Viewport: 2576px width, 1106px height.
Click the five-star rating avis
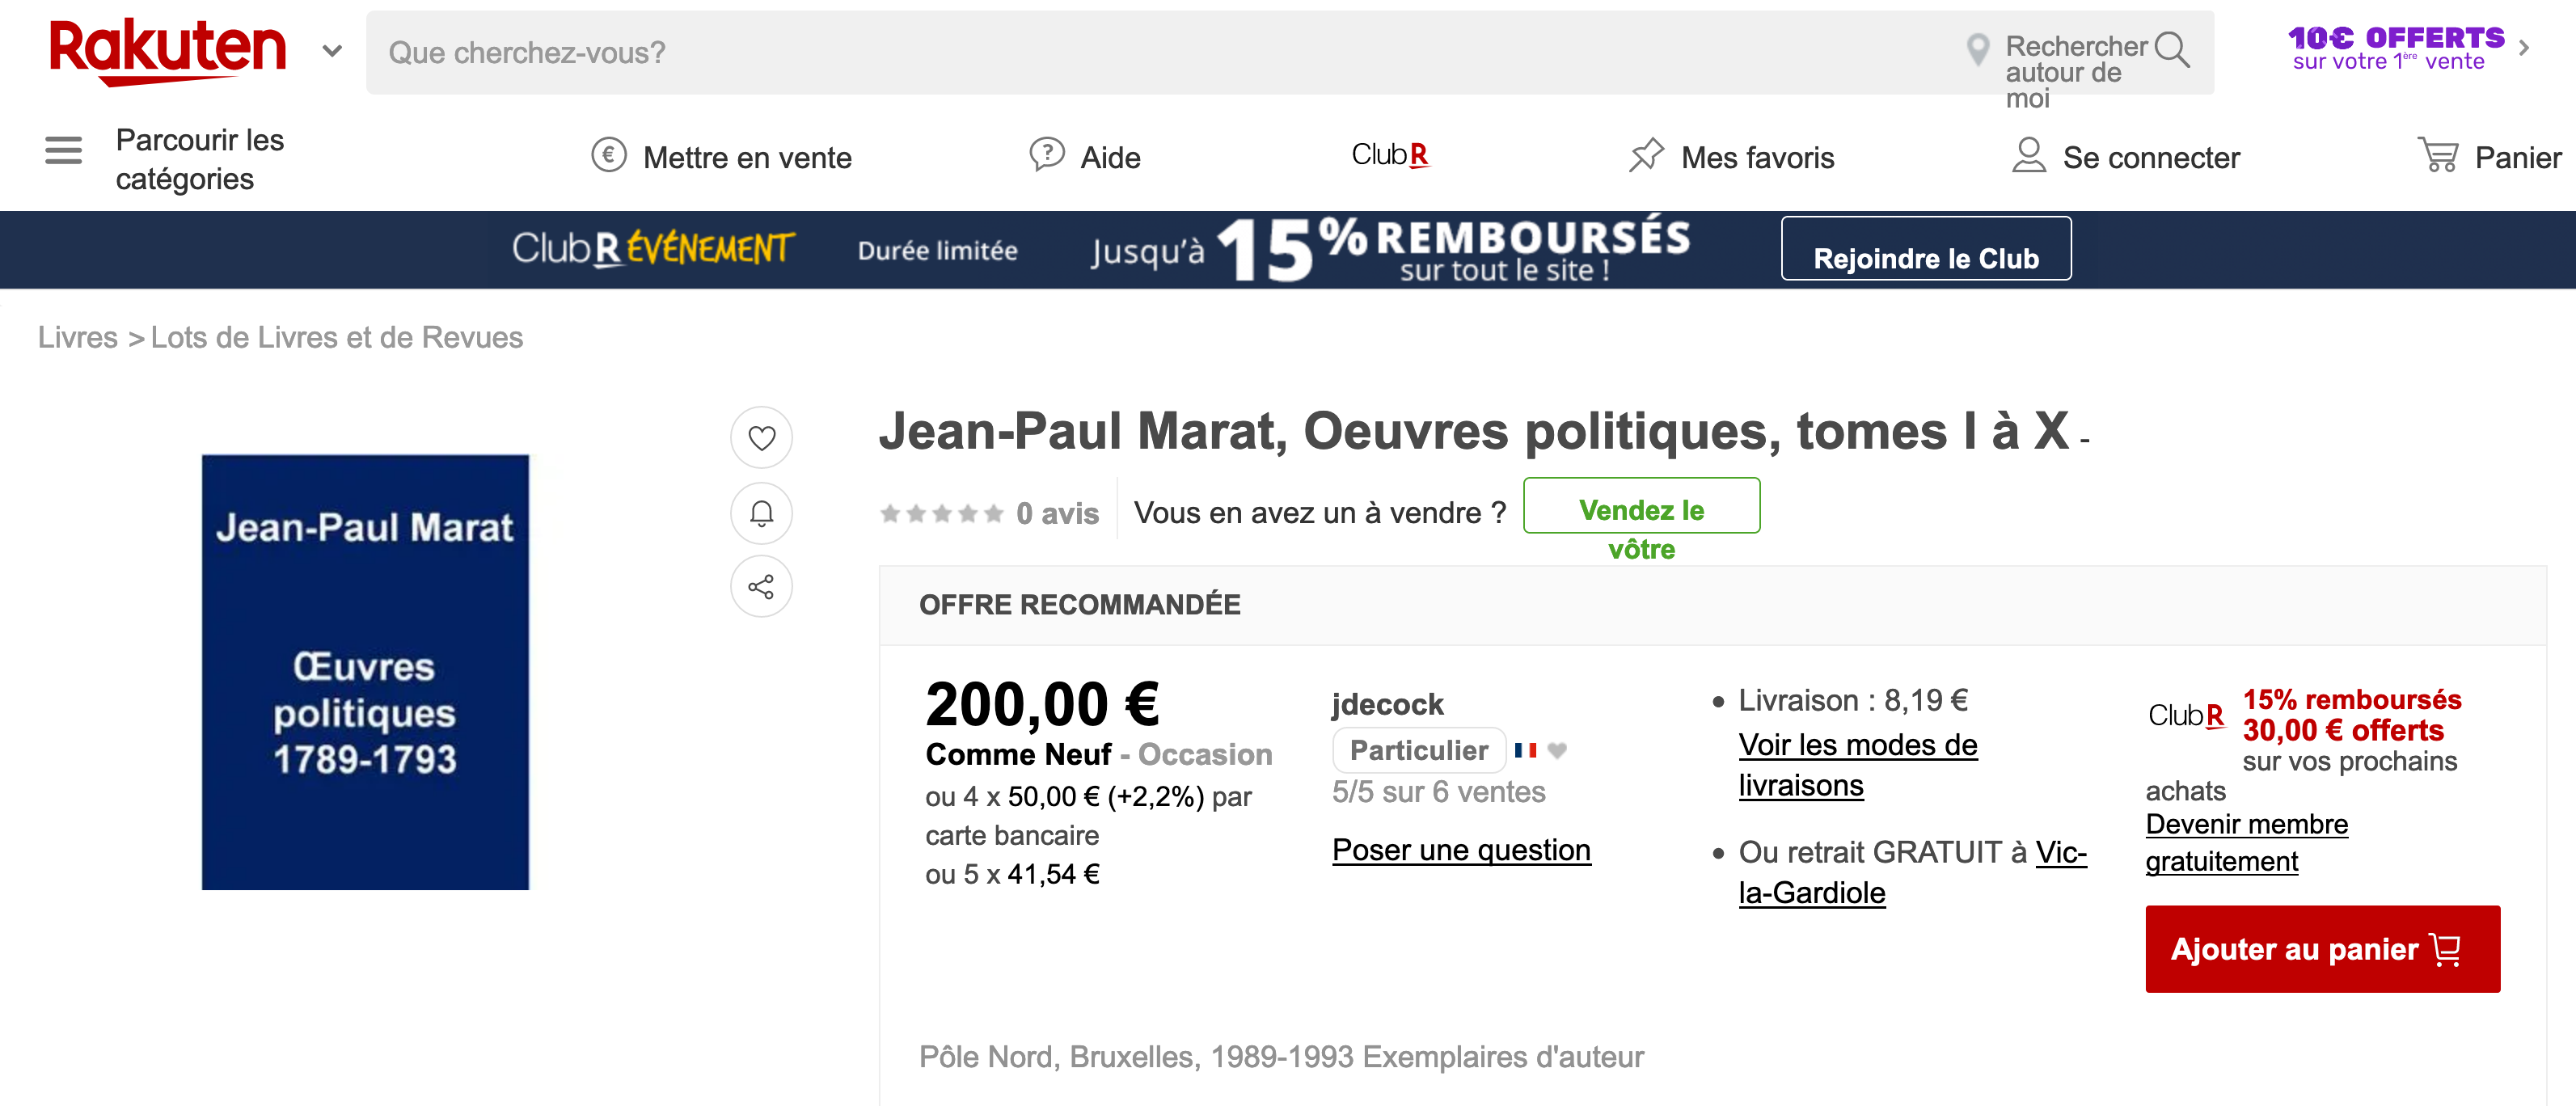pyautogui.click(x=941, y=514)
